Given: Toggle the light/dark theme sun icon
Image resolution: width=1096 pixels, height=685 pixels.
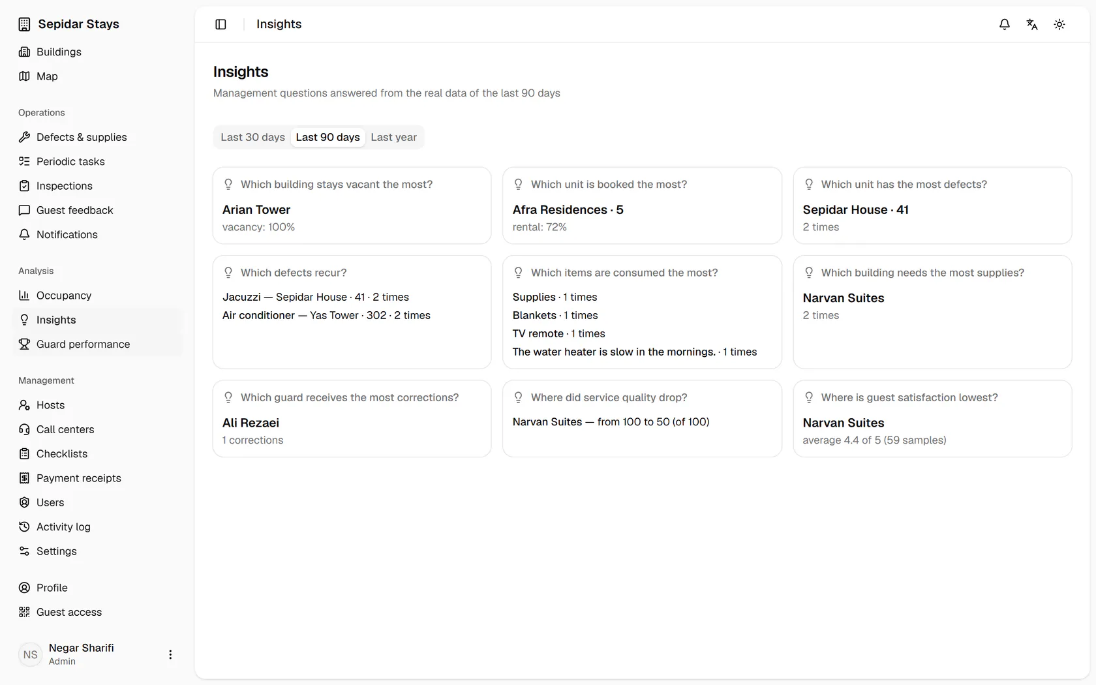Looking at the screenshot, I should tap(1059, 24).
